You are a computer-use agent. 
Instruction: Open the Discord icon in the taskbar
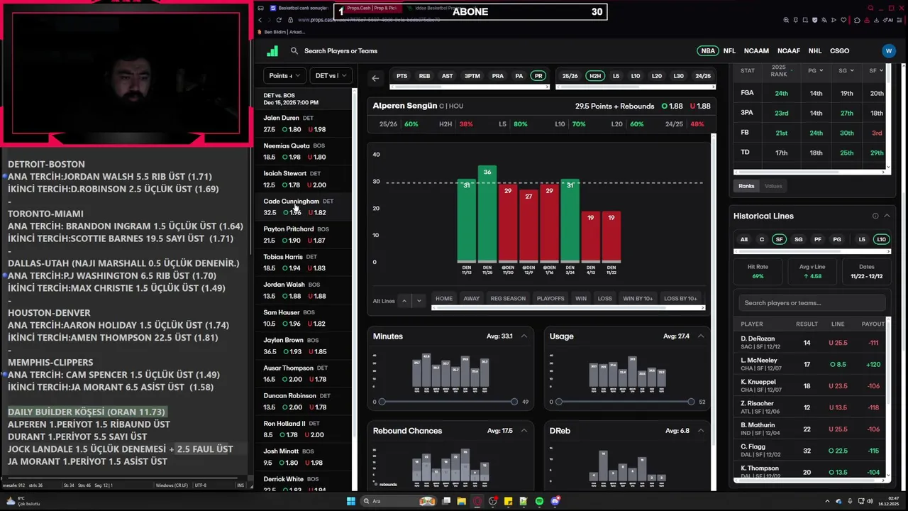click(555, 501)
